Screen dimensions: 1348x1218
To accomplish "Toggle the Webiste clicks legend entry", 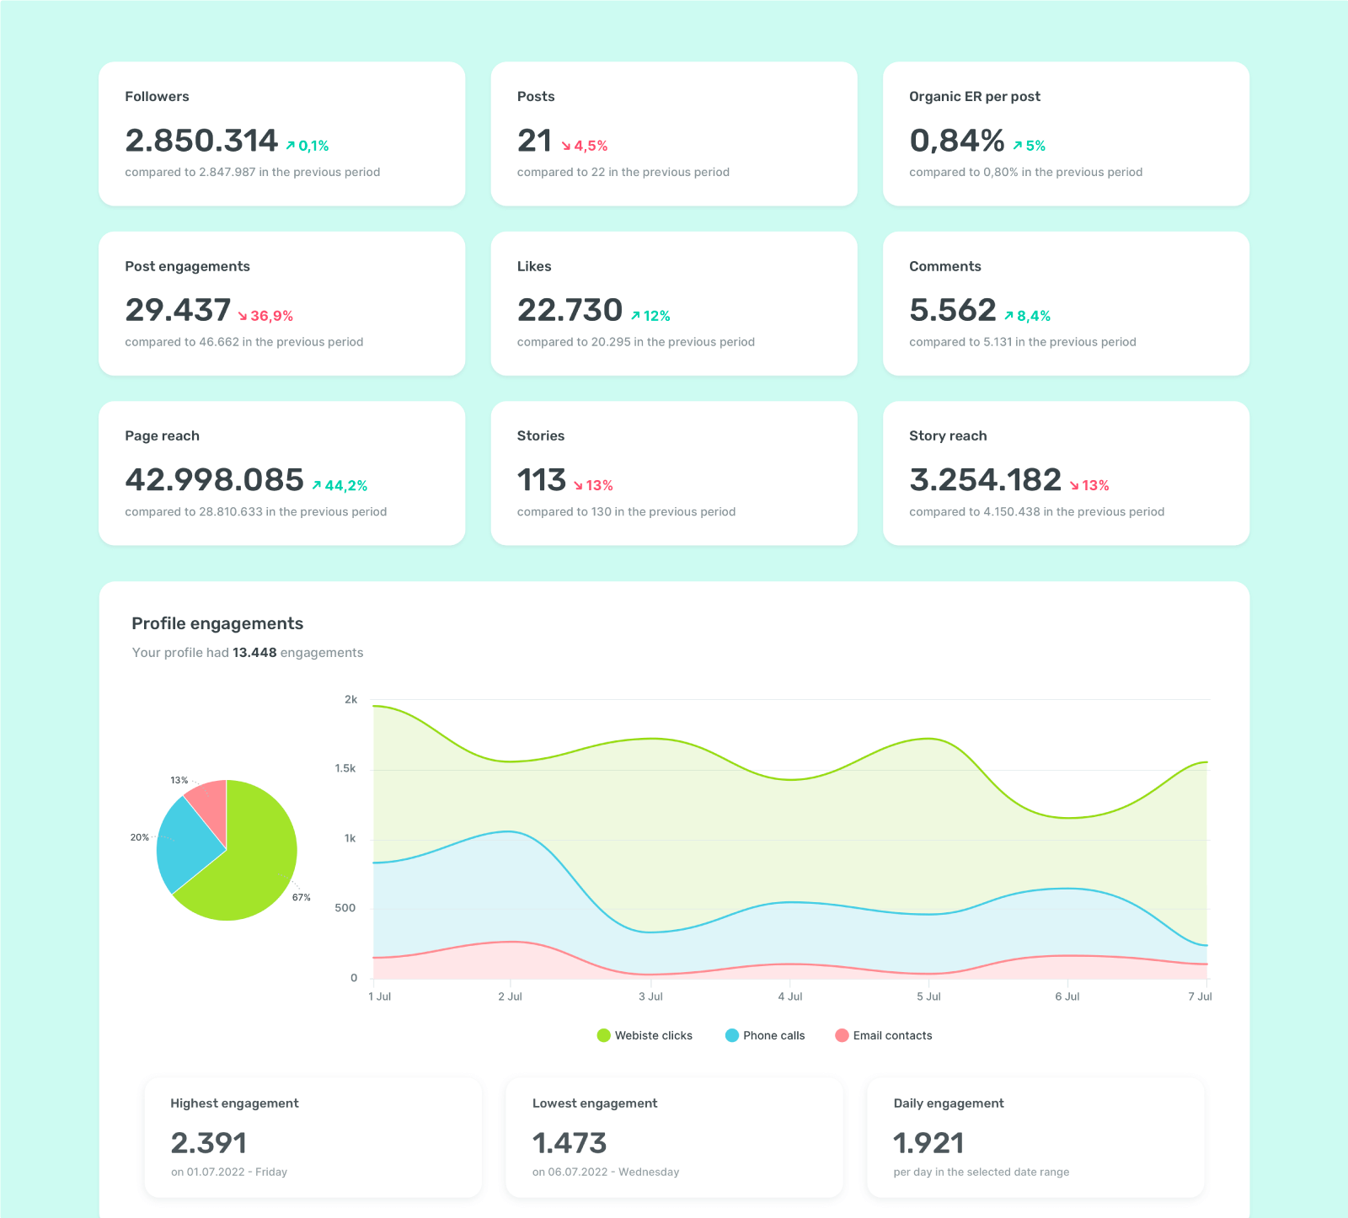I will click(x=653, y=1035).
